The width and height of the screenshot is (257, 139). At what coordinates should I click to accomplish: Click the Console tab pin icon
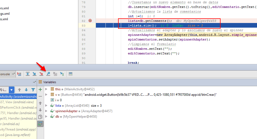[13, 74]
